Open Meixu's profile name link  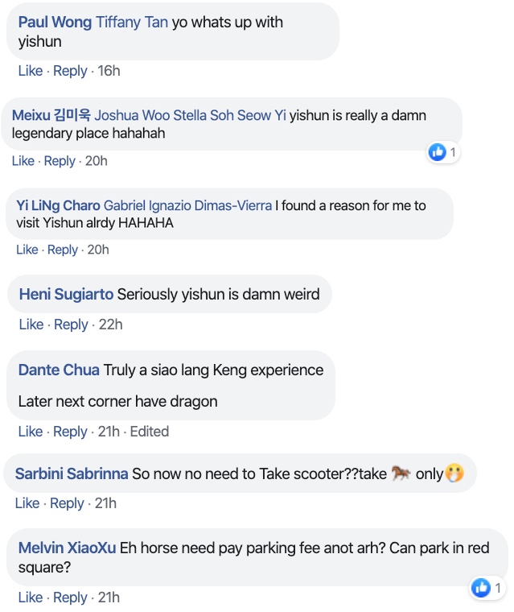[x=51, y=115]
